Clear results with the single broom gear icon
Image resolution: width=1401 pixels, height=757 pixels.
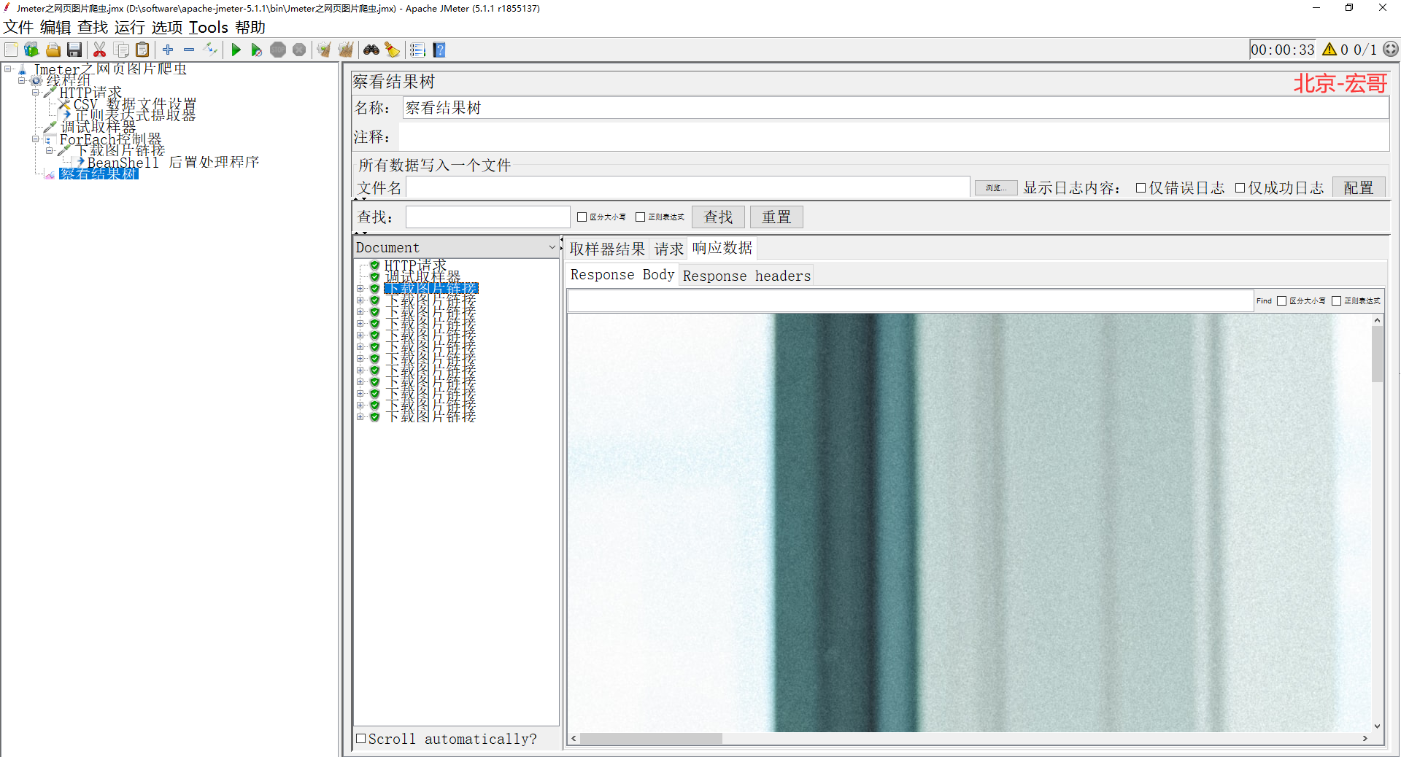pyautogui.click(x=324, y=50)
